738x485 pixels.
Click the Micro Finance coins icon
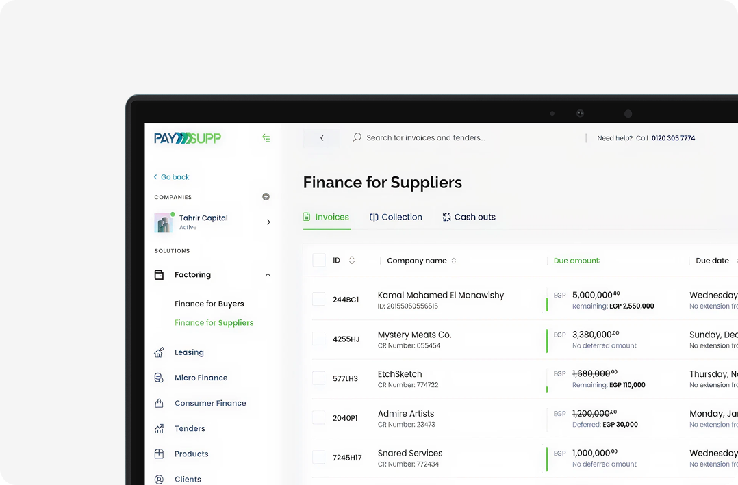[159, 378]
